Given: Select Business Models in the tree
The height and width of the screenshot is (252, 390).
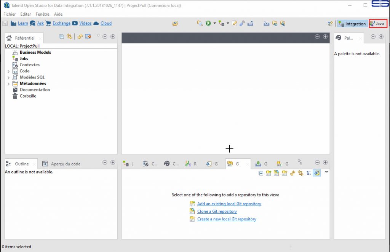Looking at the screenshot, I should point(35,52).
